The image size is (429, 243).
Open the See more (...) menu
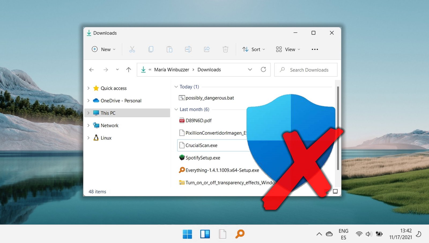tap(315, 49)
